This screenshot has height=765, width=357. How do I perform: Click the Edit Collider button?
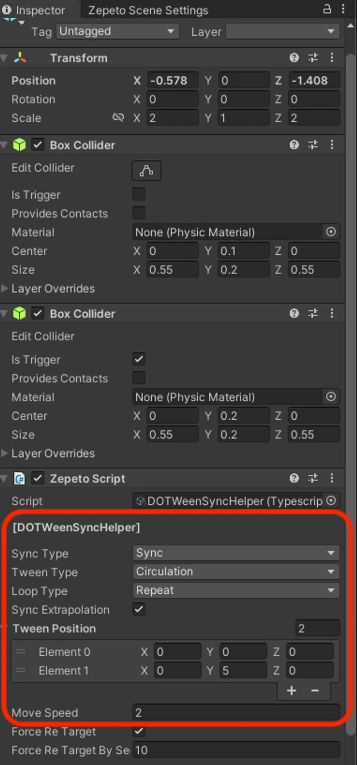[146, 170]
